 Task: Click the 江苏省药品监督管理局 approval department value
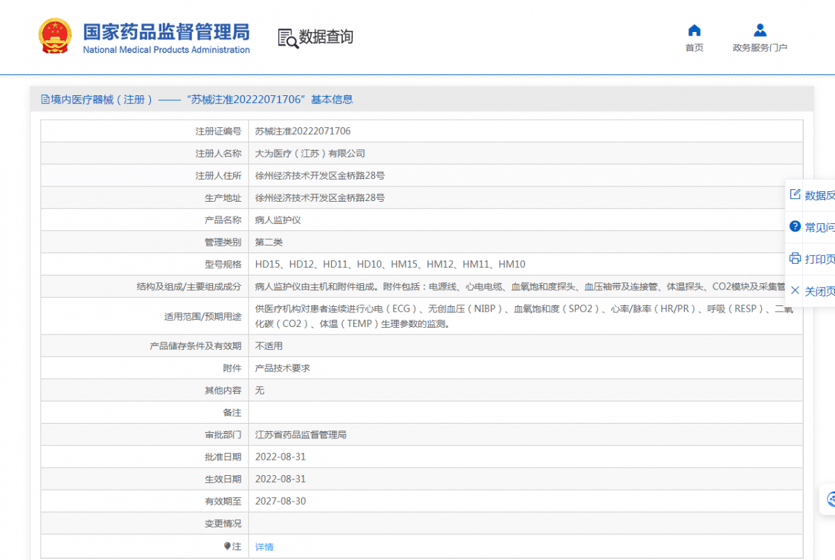click(301, 435)
